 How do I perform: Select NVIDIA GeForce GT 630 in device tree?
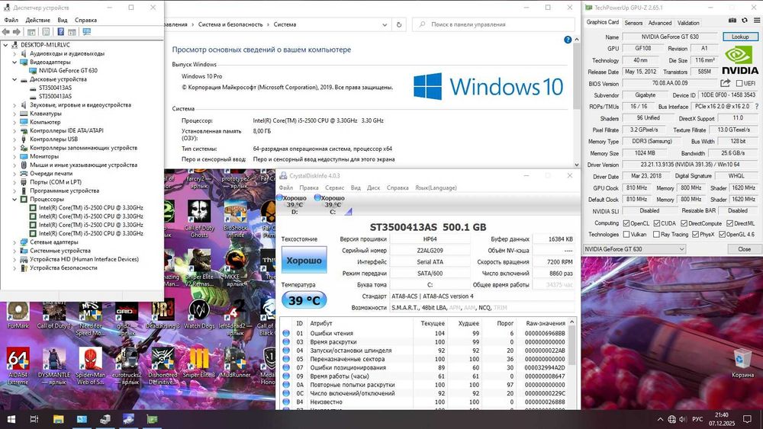pos(68,70)
